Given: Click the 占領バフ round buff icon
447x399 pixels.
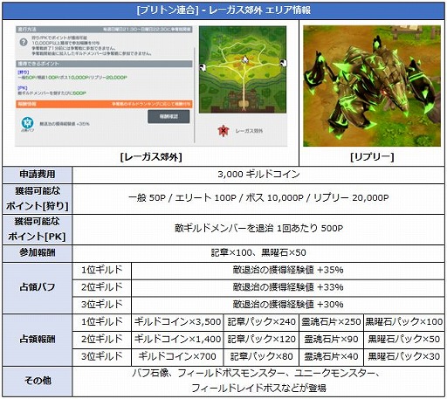Looking at the screenshot, I should (x=27, y=122).
